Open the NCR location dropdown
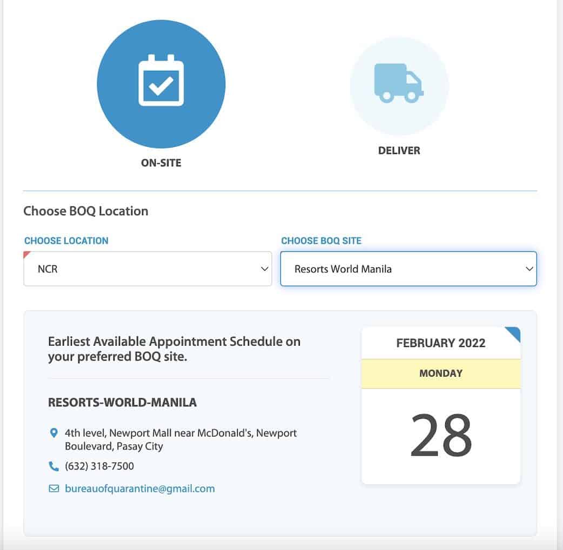This screenshot has width=563, height=550. click(148, 269)
